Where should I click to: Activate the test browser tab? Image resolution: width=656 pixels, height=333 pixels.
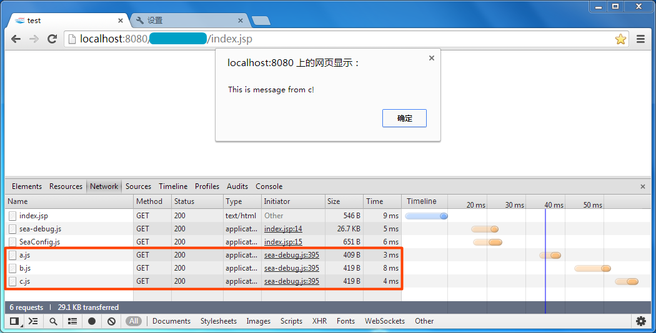click(67, 21)
